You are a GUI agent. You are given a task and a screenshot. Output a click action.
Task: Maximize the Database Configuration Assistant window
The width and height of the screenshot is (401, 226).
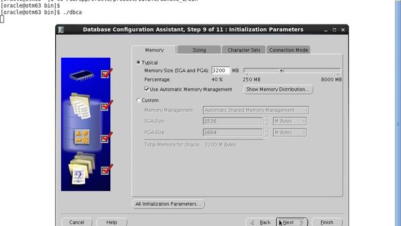pyautogui.click(x=334, y=30)
